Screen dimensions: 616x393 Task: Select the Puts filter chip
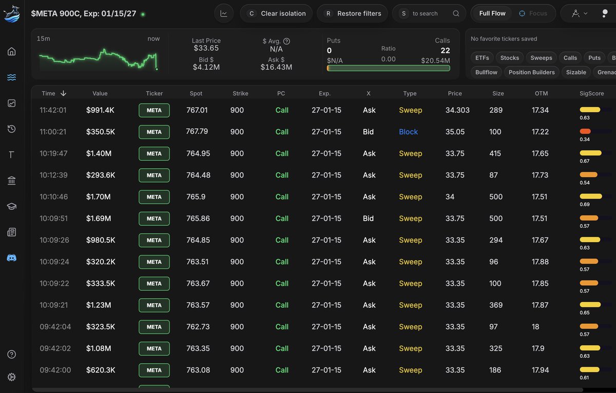tap(594, 58)
